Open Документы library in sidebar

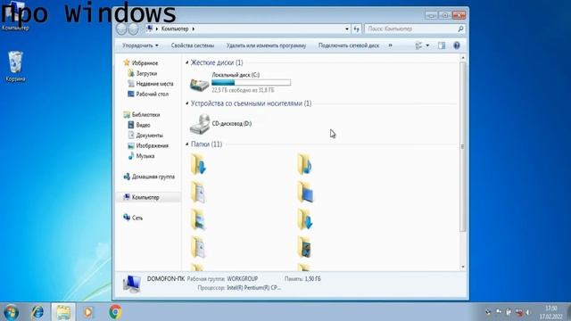(145, 135)
